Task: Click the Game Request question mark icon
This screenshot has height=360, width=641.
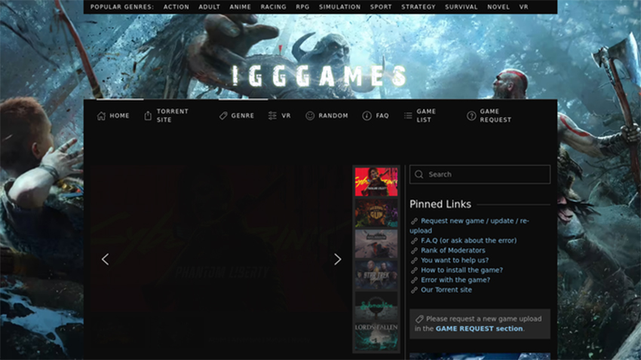Action: point(471,116)
